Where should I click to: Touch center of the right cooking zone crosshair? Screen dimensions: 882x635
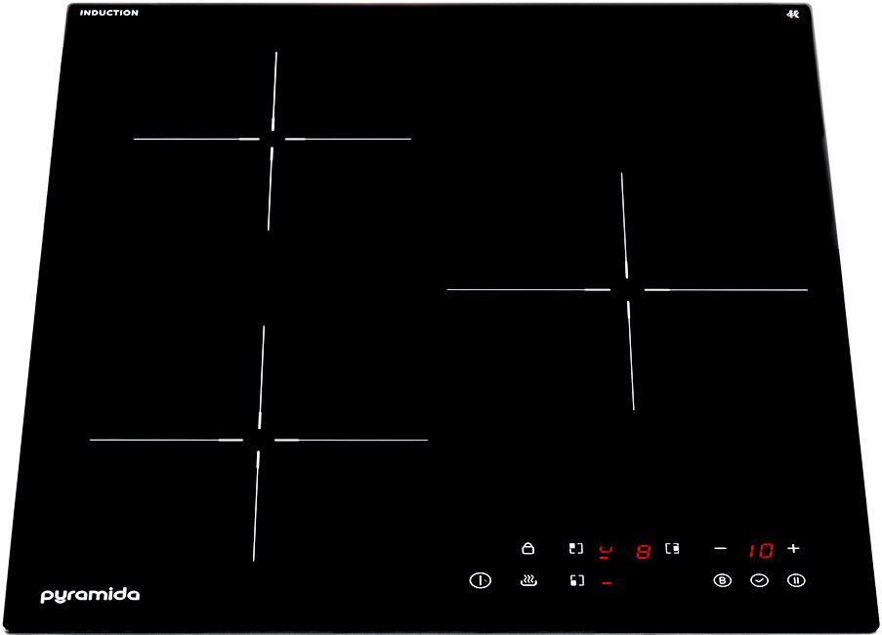point(627,289)
